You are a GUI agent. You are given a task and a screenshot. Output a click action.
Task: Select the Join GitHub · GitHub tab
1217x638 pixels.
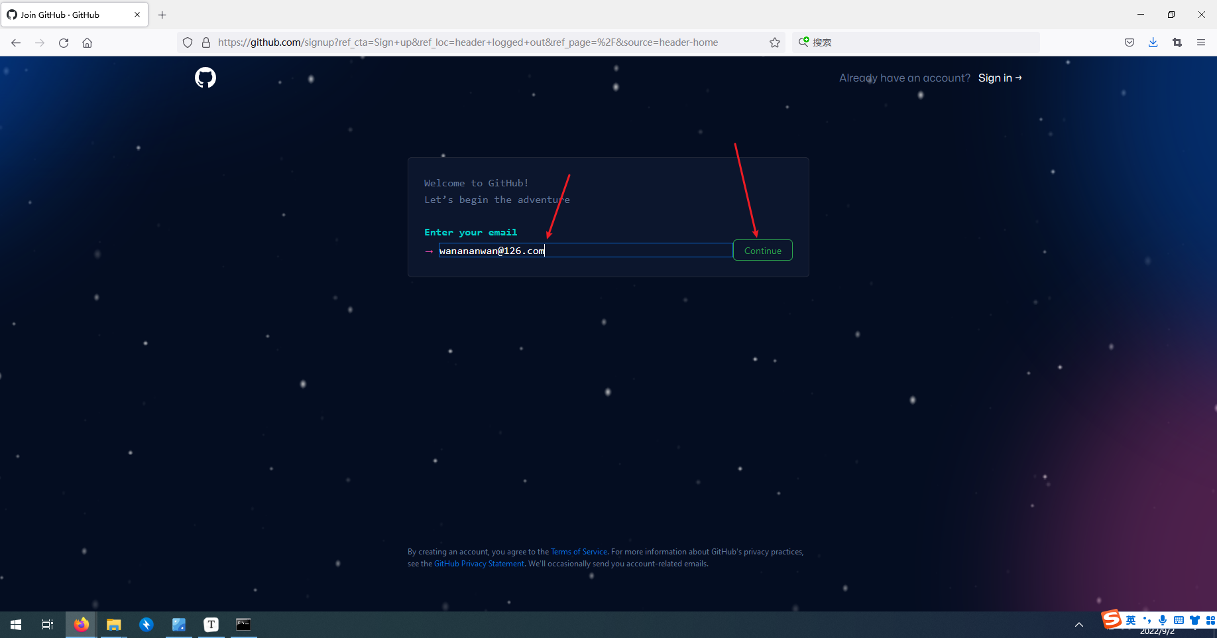(74, 15)
